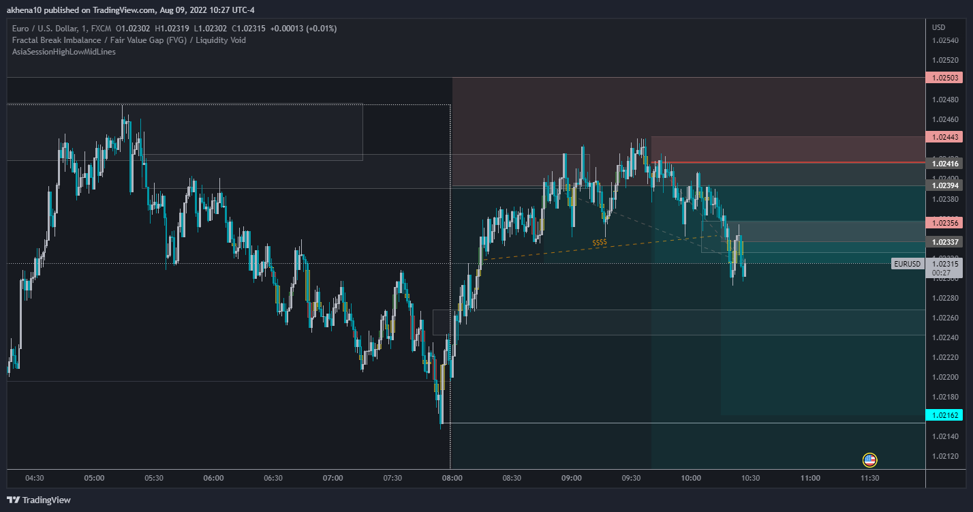973x512 pixels.
Task: Select the AsiaSessionHighLowMidLines indicator label
Action: tap(63, 52)
